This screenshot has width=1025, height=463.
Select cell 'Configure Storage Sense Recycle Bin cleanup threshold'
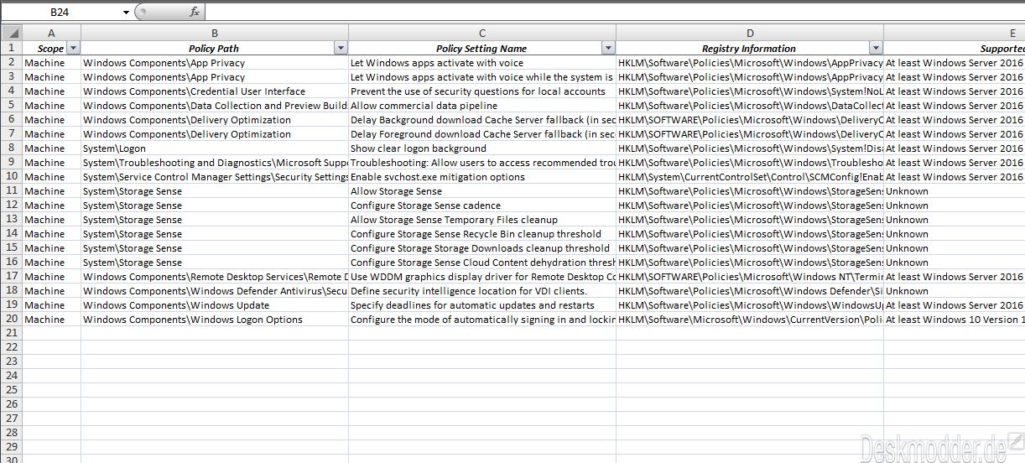[x=482, y=234]
